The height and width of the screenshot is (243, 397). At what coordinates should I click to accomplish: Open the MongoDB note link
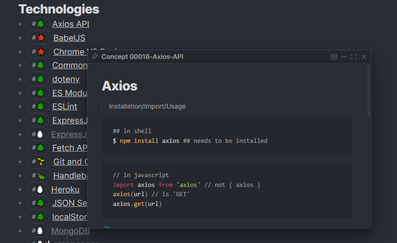[x=71, y=230]
